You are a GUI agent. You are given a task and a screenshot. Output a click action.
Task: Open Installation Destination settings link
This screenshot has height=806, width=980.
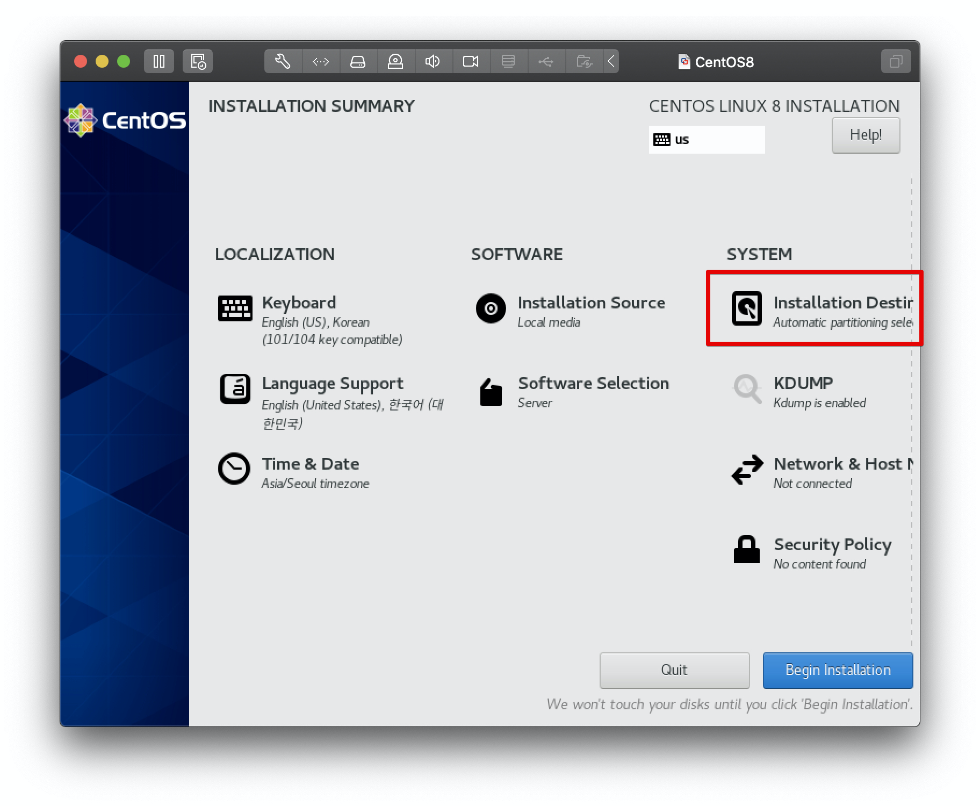coord(843,303)
